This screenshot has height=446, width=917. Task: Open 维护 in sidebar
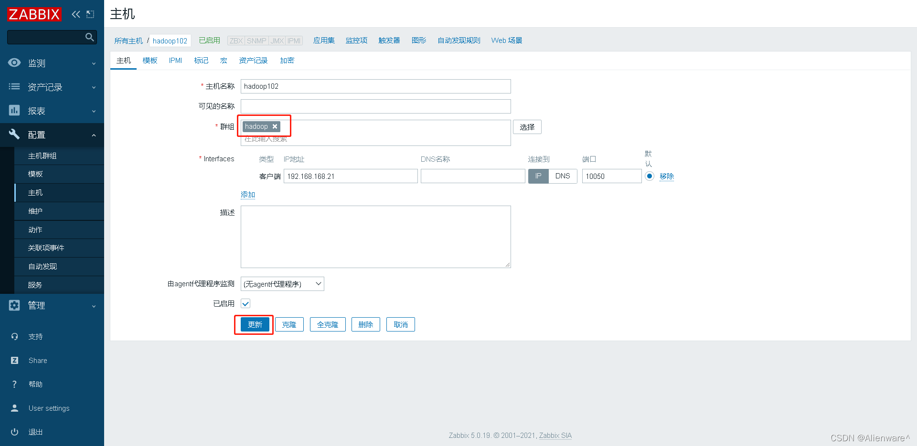tap(59, 211)
